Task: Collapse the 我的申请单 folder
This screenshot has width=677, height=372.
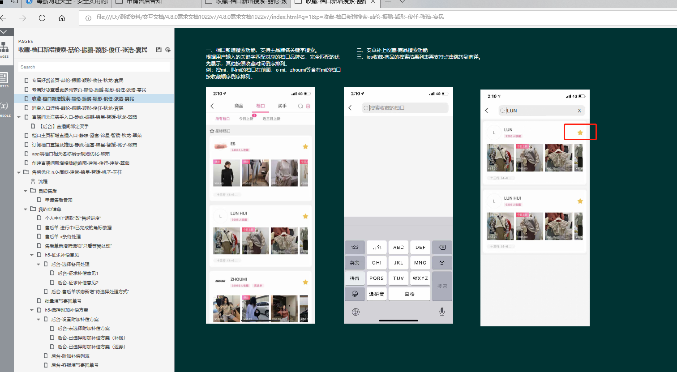Action: point(26,209)
